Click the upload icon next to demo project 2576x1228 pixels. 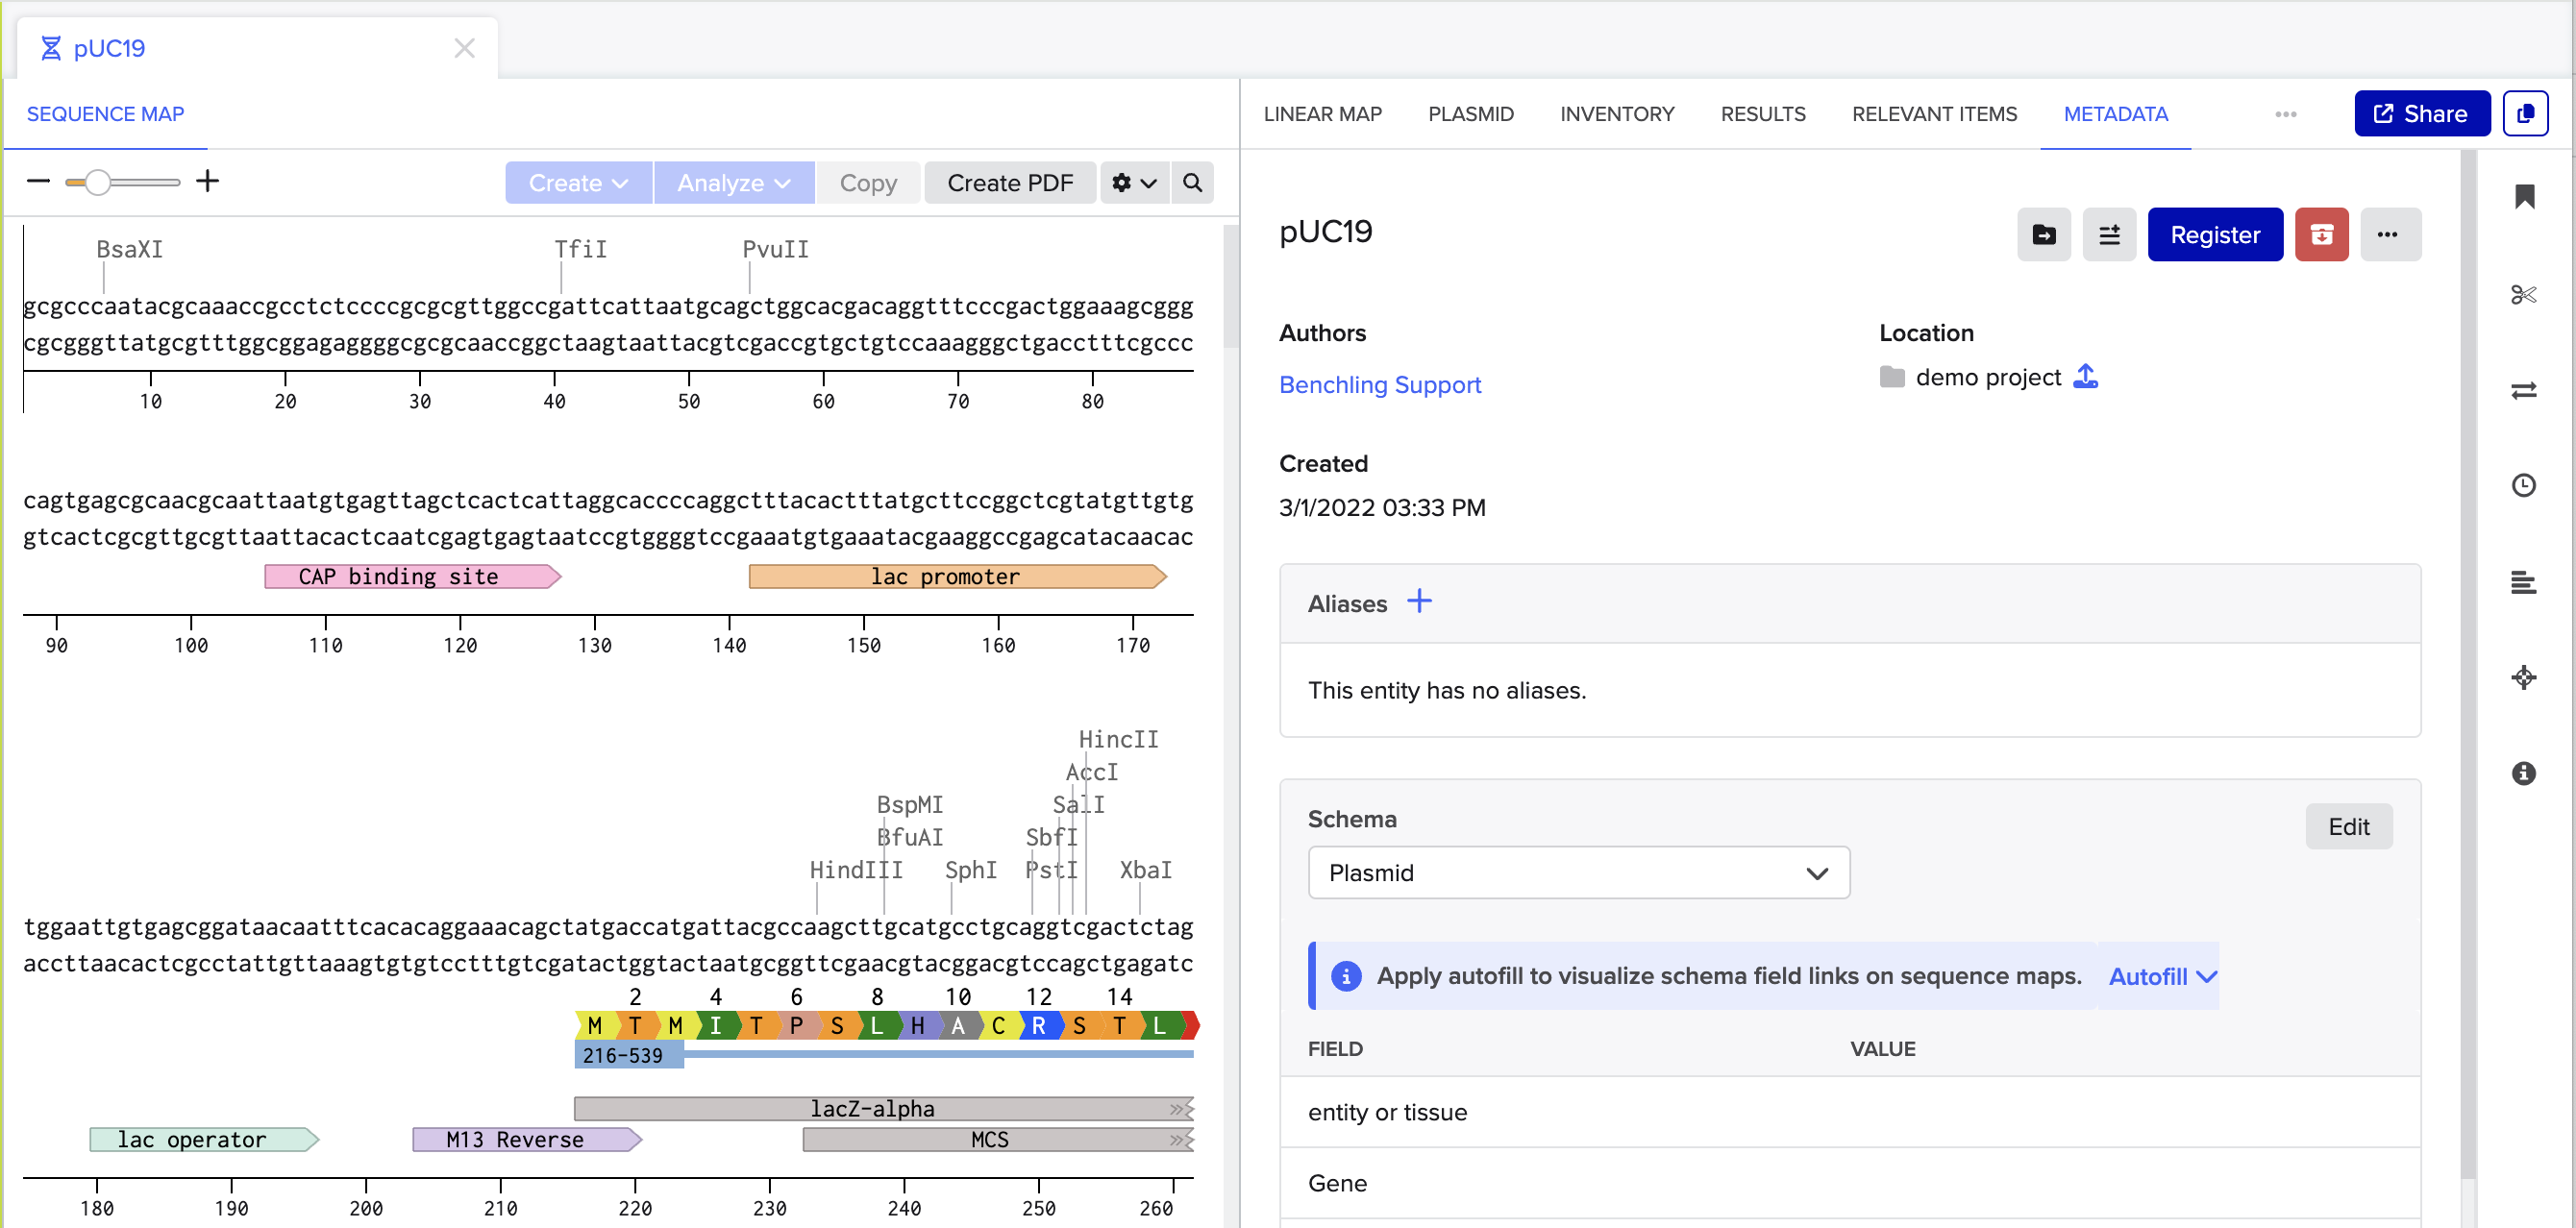(2085, 376)
